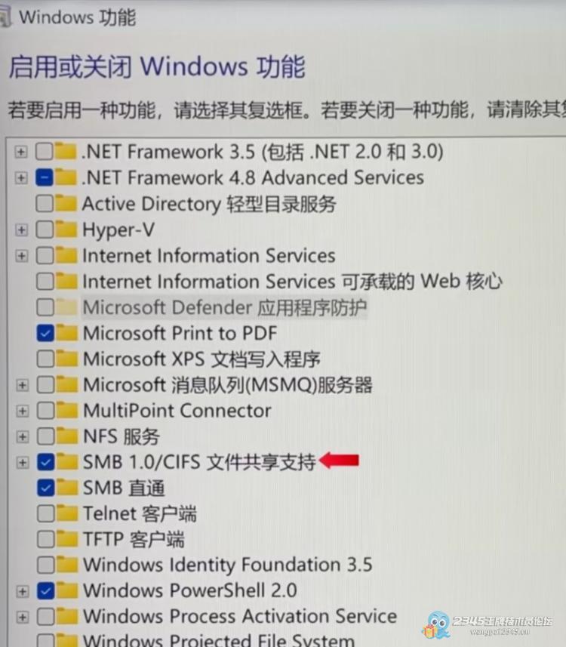Click the MultiPoint Connector folder icon
The image size is (566, 647).
coord(67,410)
